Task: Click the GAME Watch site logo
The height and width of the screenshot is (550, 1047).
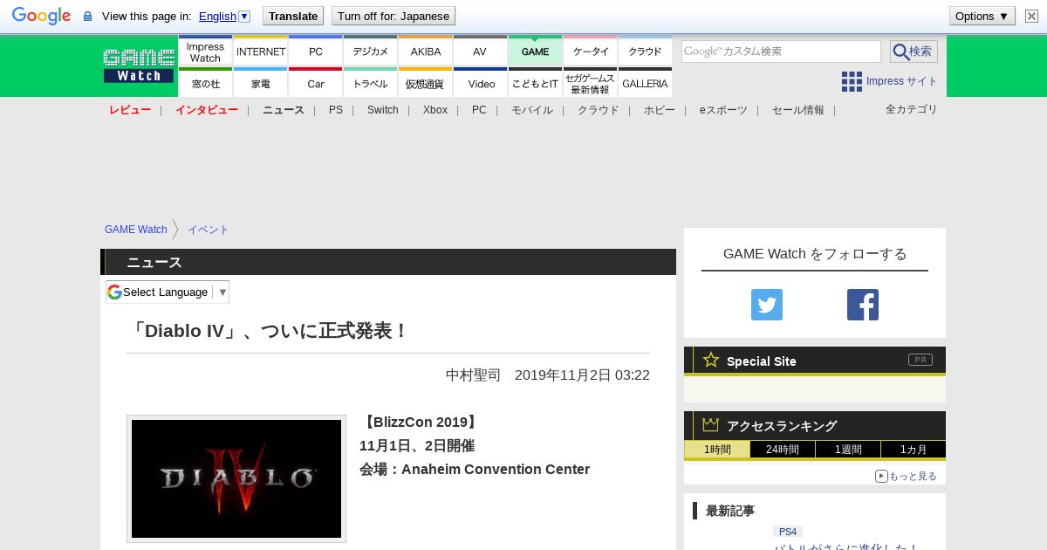Action: [139, 66]
